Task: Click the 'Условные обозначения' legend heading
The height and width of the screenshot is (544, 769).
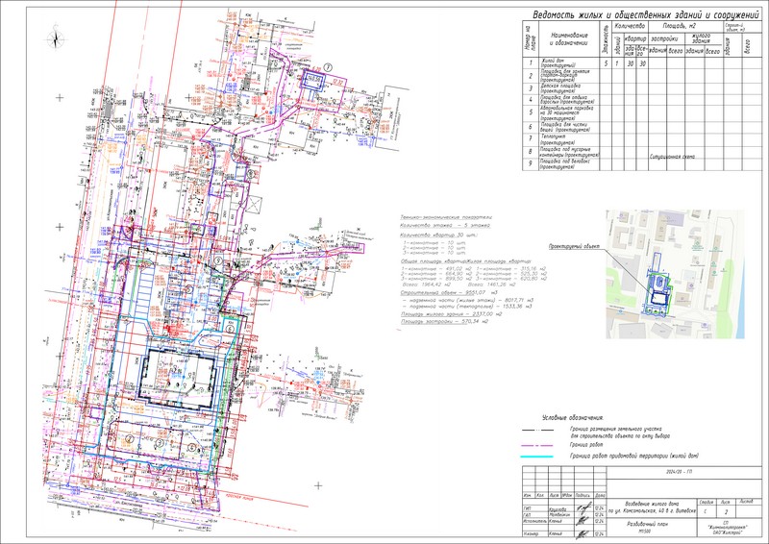Action: tap(573, 418)
